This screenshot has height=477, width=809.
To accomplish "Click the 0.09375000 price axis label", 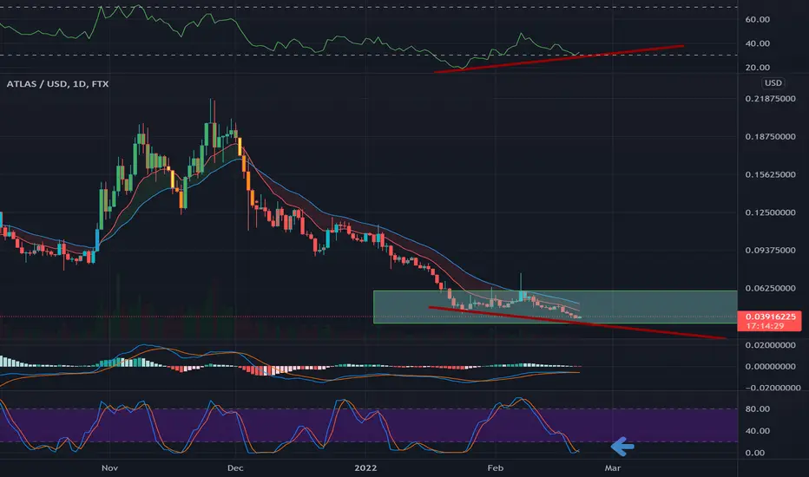I will tap(770, 250).
